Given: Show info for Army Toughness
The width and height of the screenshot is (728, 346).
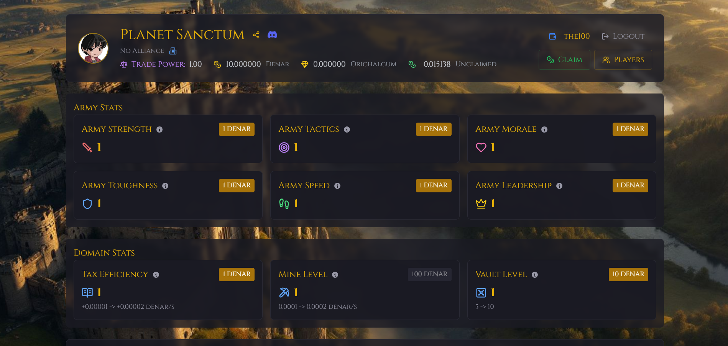Looking at the screenshot, I should tap(165, 186).
